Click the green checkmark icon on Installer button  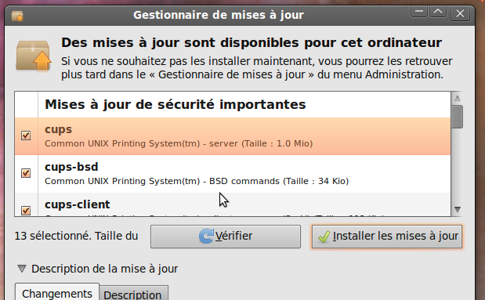324,237
